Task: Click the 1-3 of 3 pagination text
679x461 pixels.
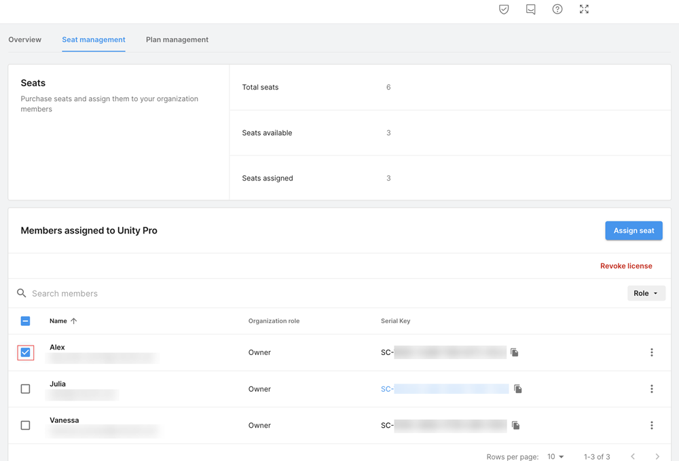Action: pos(597,456)
